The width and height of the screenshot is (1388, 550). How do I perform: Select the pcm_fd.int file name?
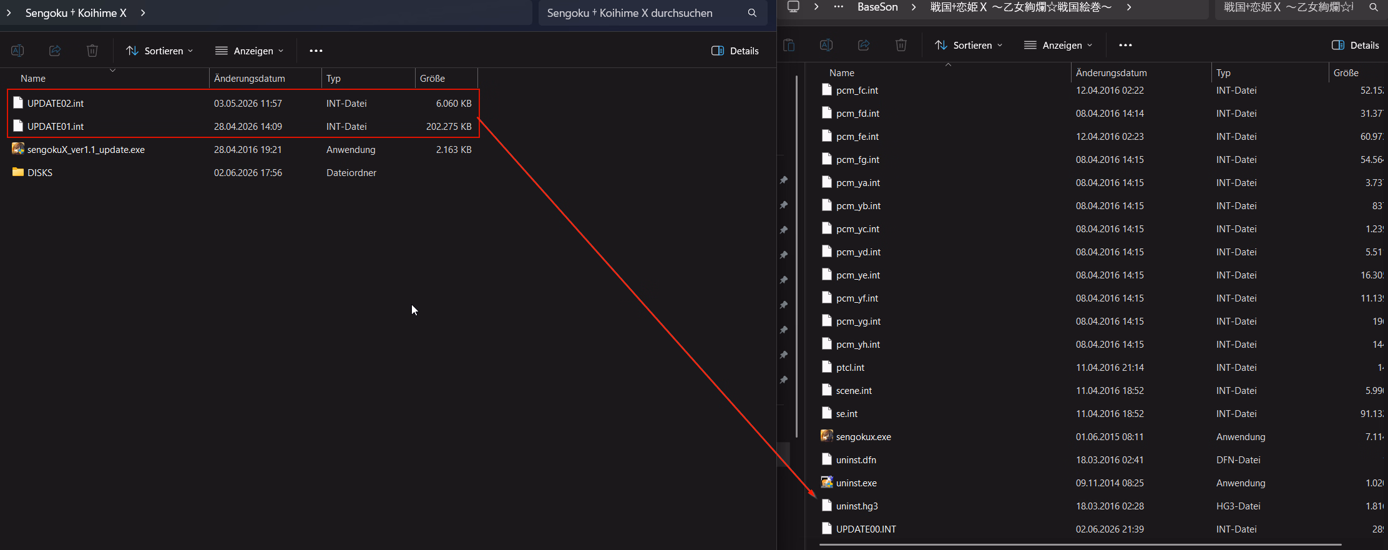858,113
